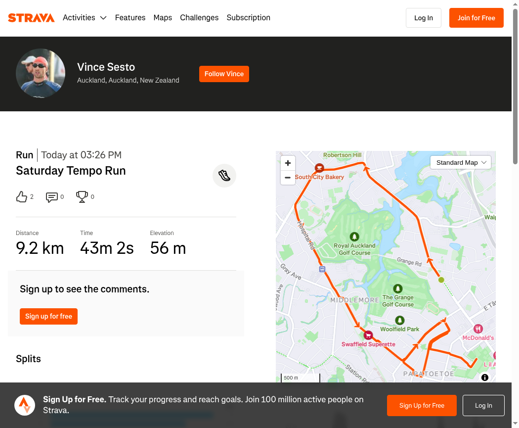
Task: Zoom out on the map
Action: [x=288, y=178]
